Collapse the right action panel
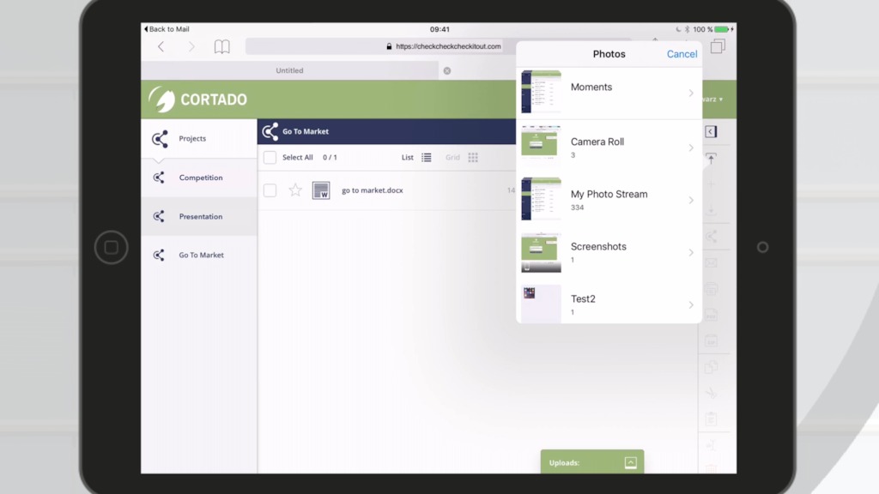The height and width of the screenshot is (494, 879). [711, 131]
